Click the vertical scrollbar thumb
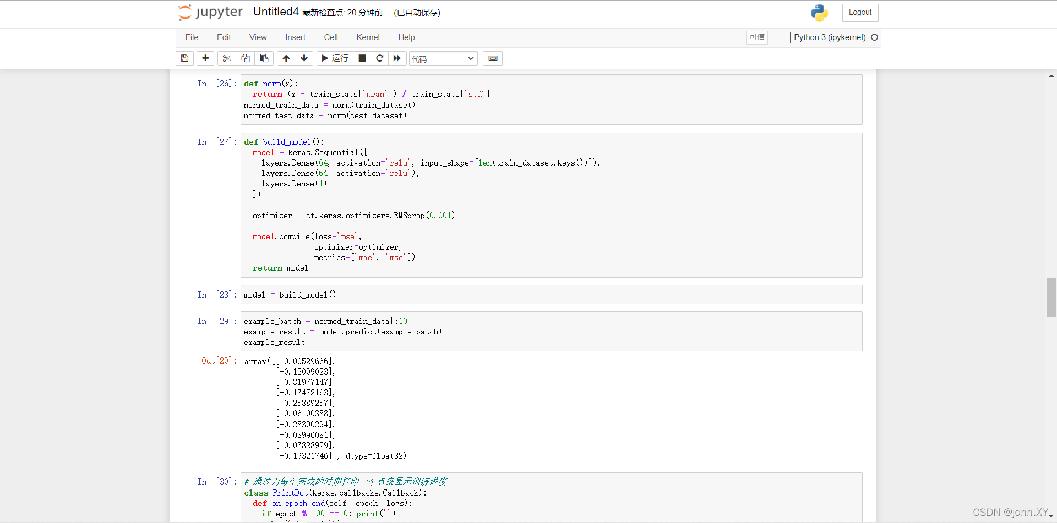Viewport: 1057px width, 523px height. tap(1051, 298)
